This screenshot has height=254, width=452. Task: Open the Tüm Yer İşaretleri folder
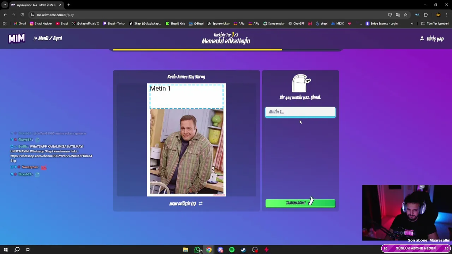(x=435, y=24)
